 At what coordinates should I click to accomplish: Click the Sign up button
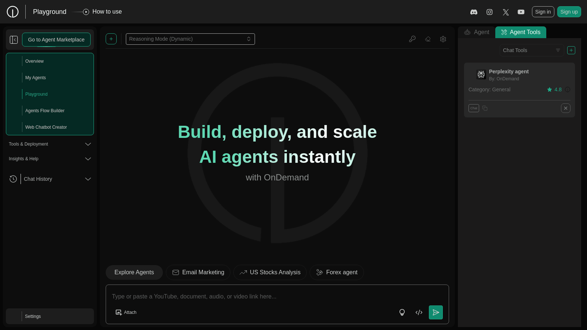[569, 12]
